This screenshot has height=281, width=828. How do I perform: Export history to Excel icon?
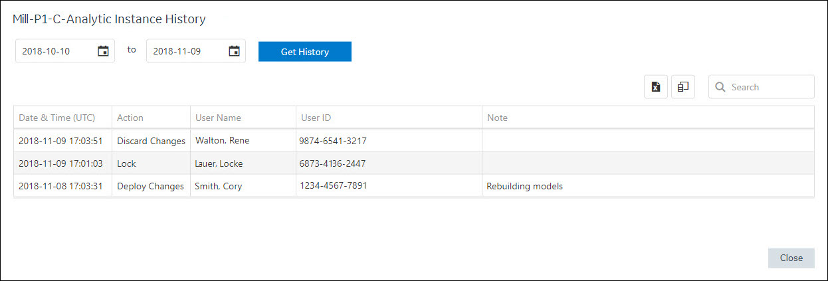[656, 87]
